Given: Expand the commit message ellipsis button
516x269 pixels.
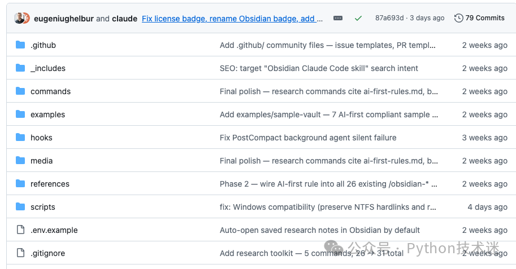Looking at the screenshot, I should tap(338, 18).
